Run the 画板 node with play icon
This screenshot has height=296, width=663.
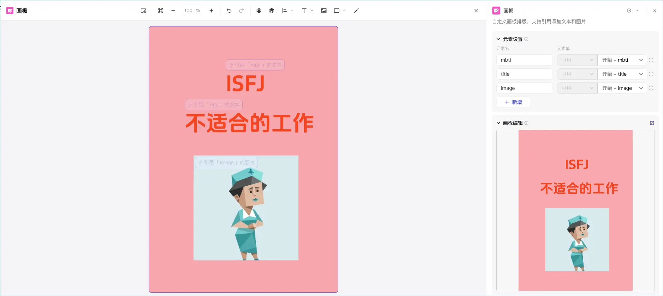tap(629, 11)
